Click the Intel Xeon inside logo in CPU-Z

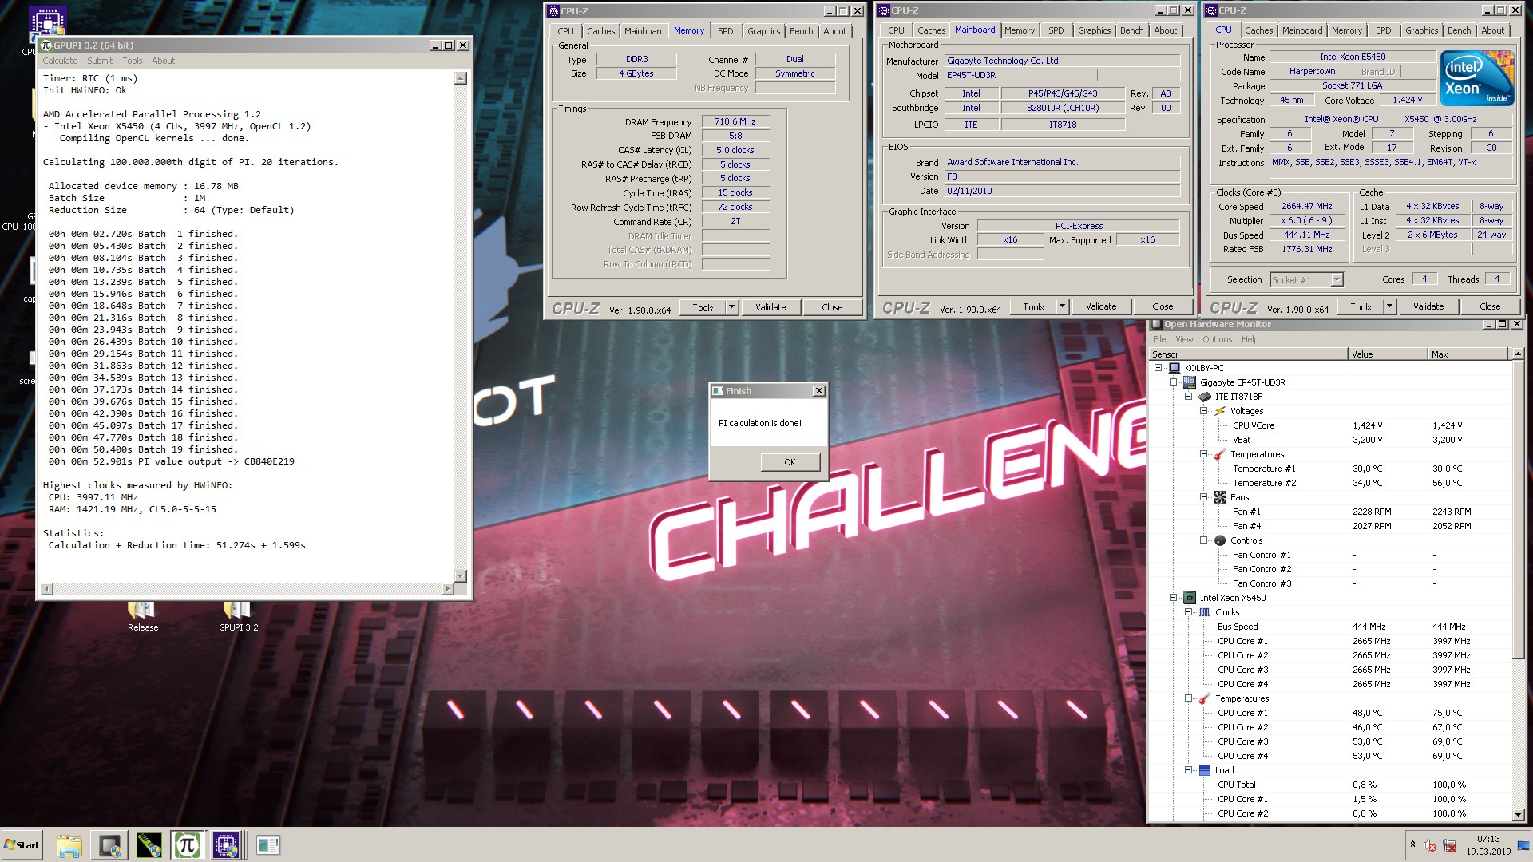tap(1477, 77)
